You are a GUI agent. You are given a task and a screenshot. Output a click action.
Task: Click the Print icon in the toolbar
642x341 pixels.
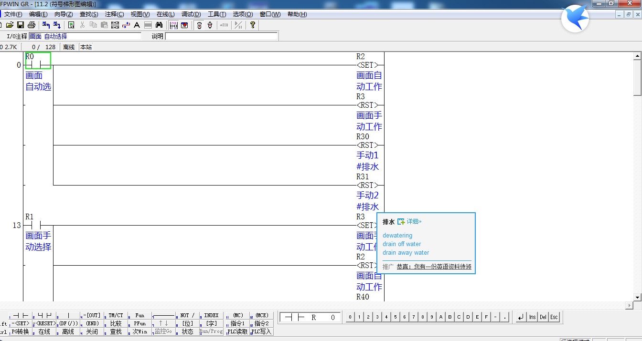coord(32,25)
